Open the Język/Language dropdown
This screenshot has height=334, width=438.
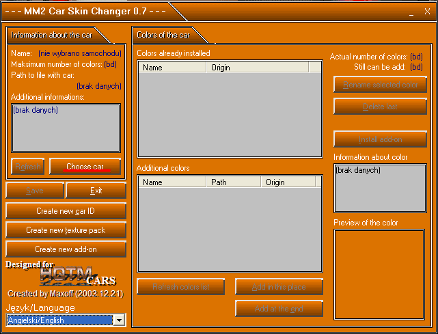coord(120,320)
